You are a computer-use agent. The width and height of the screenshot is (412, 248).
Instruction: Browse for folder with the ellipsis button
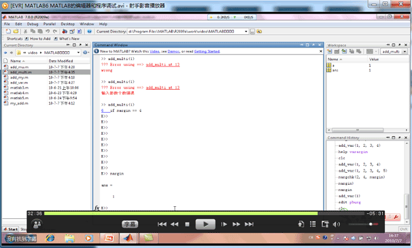252,32
